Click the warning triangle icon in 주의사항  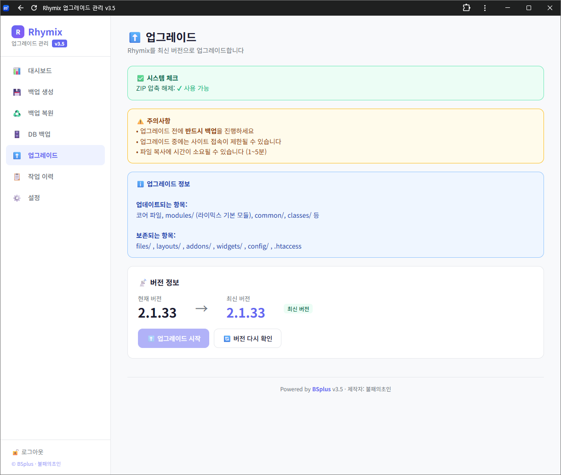[x=140, y=122]
